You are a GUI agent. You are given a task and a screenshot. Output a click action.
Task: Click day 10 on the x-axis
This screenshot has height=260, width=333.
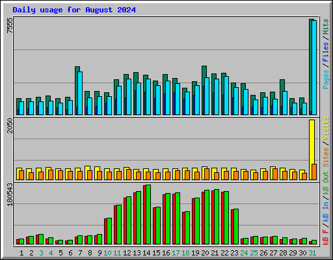pyautogui.click(x=107, y=253)
